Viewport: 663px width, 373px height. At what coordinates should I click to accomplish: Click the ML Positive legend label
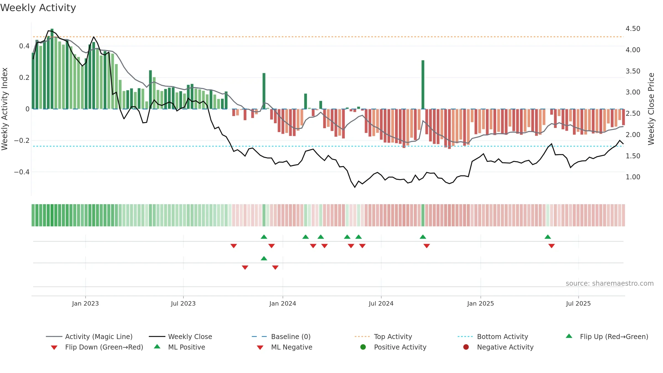tap(187, 347)
